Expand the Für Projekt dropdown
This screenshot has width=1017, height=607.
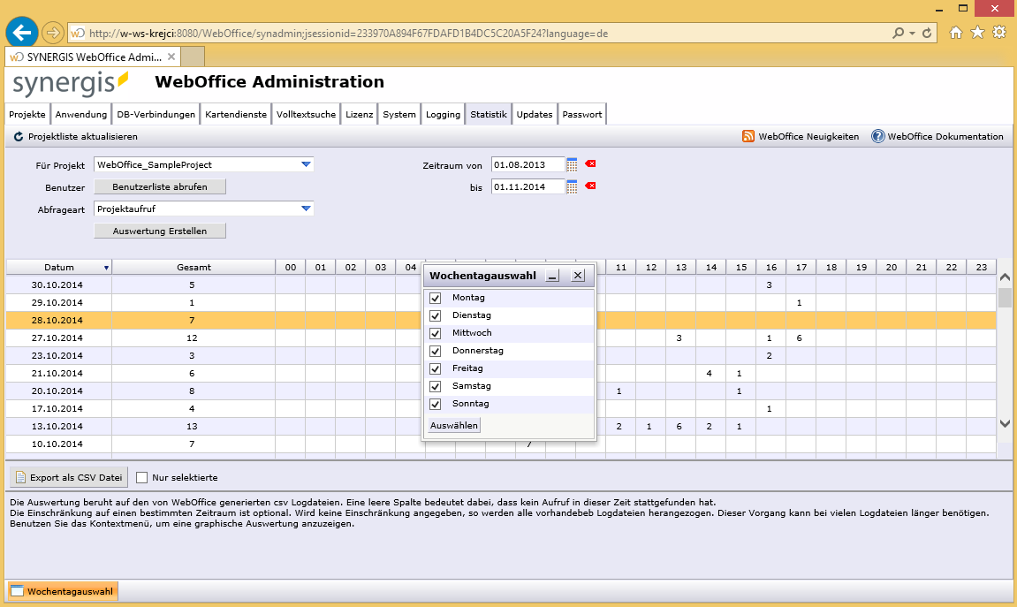(306, 164)
